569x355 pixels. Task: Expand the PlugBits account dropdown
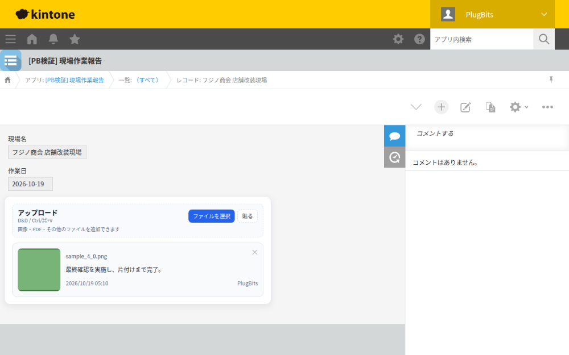(544, 15)
